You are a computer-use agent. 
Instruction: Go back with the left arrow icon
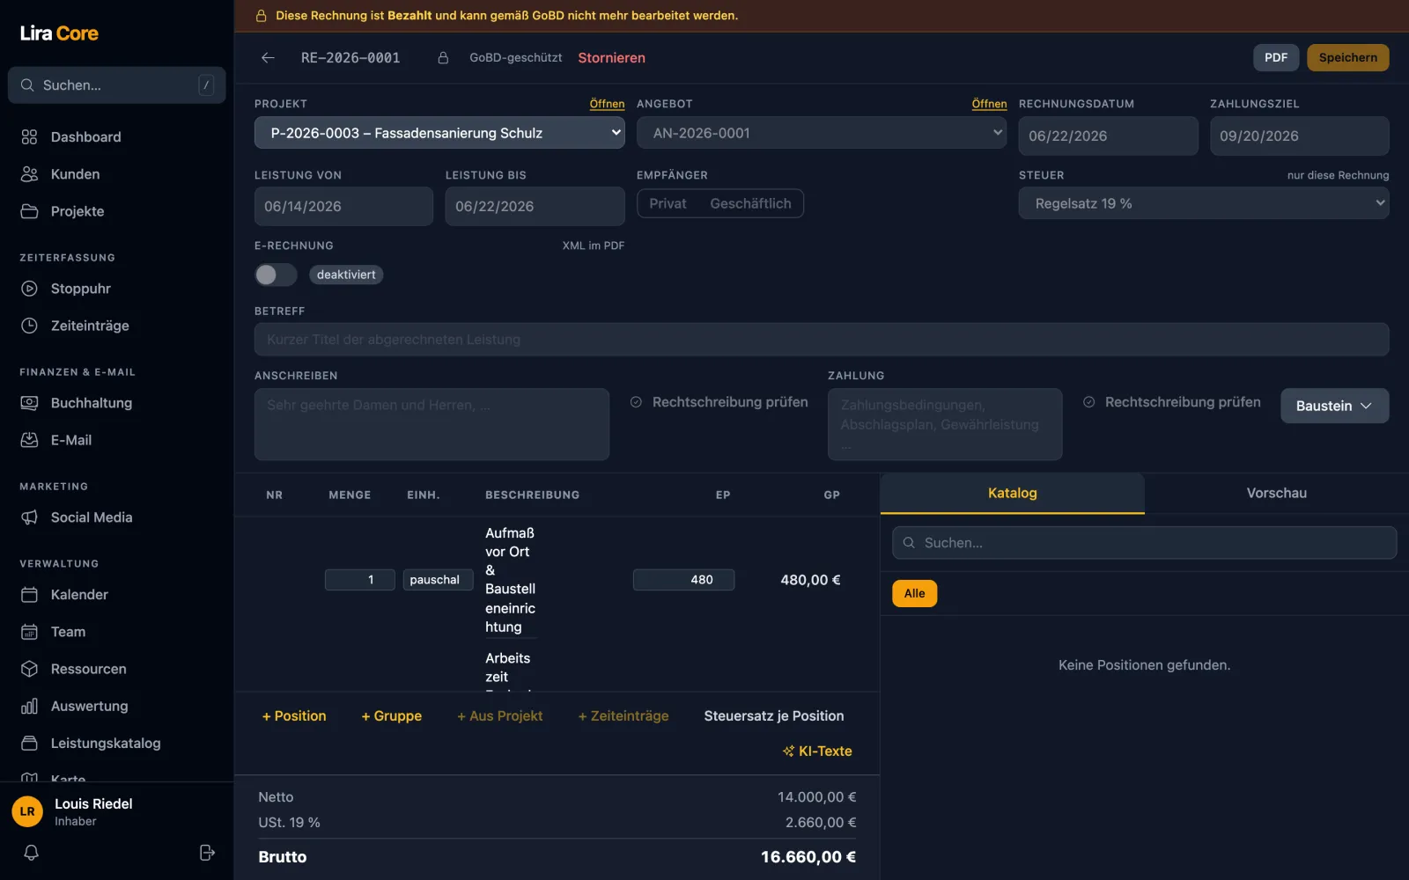pyautogui.click(x=268, y=58)
